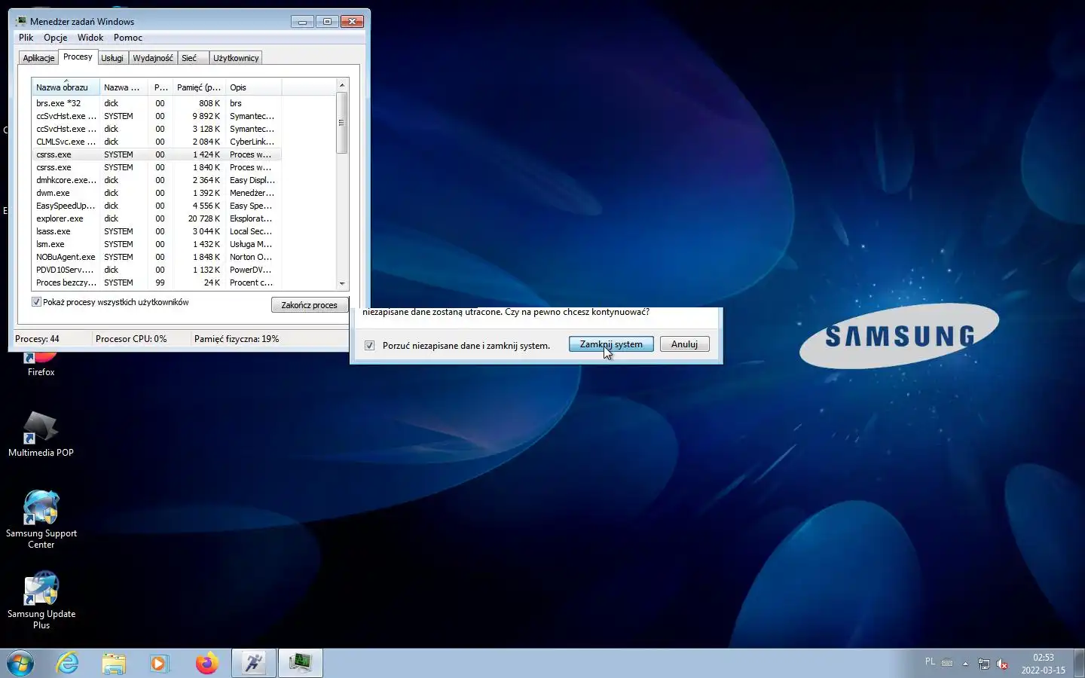Sort by the CPU 'P...' column header

pos(160,87)
